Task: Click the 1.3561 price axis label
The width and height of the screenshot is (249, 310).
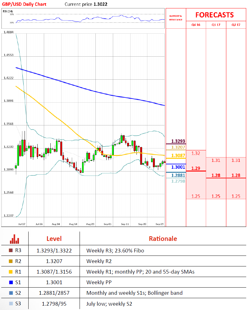Action: click(8, 124)
